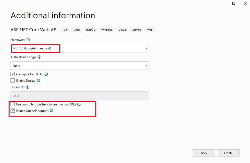
Task: Close the Additional information dialog
Action: 245,3
